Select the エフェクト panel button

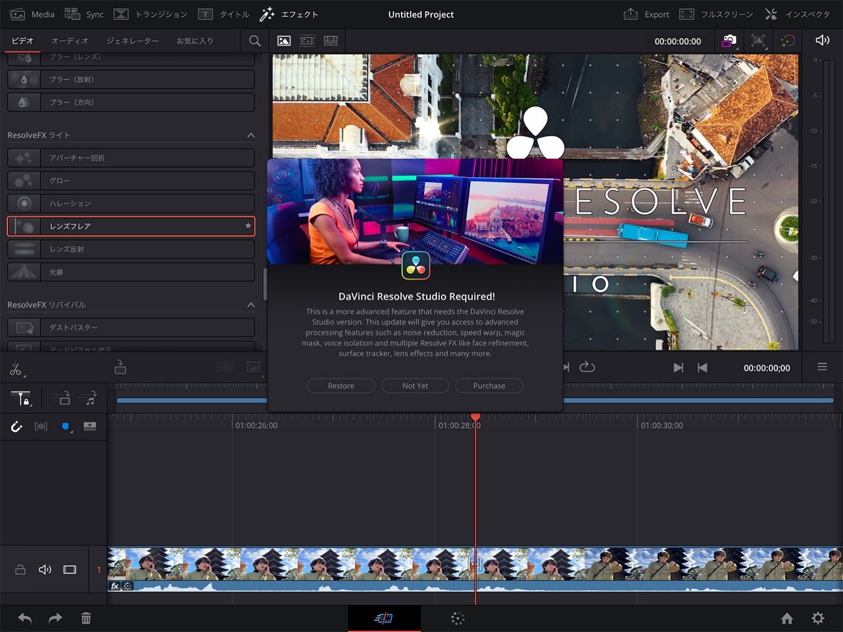289,14
